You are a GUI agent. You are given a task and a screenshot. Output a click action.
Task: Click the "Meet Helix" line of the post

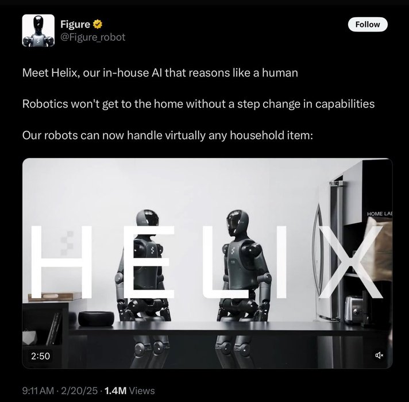click(x=160, y=73)
